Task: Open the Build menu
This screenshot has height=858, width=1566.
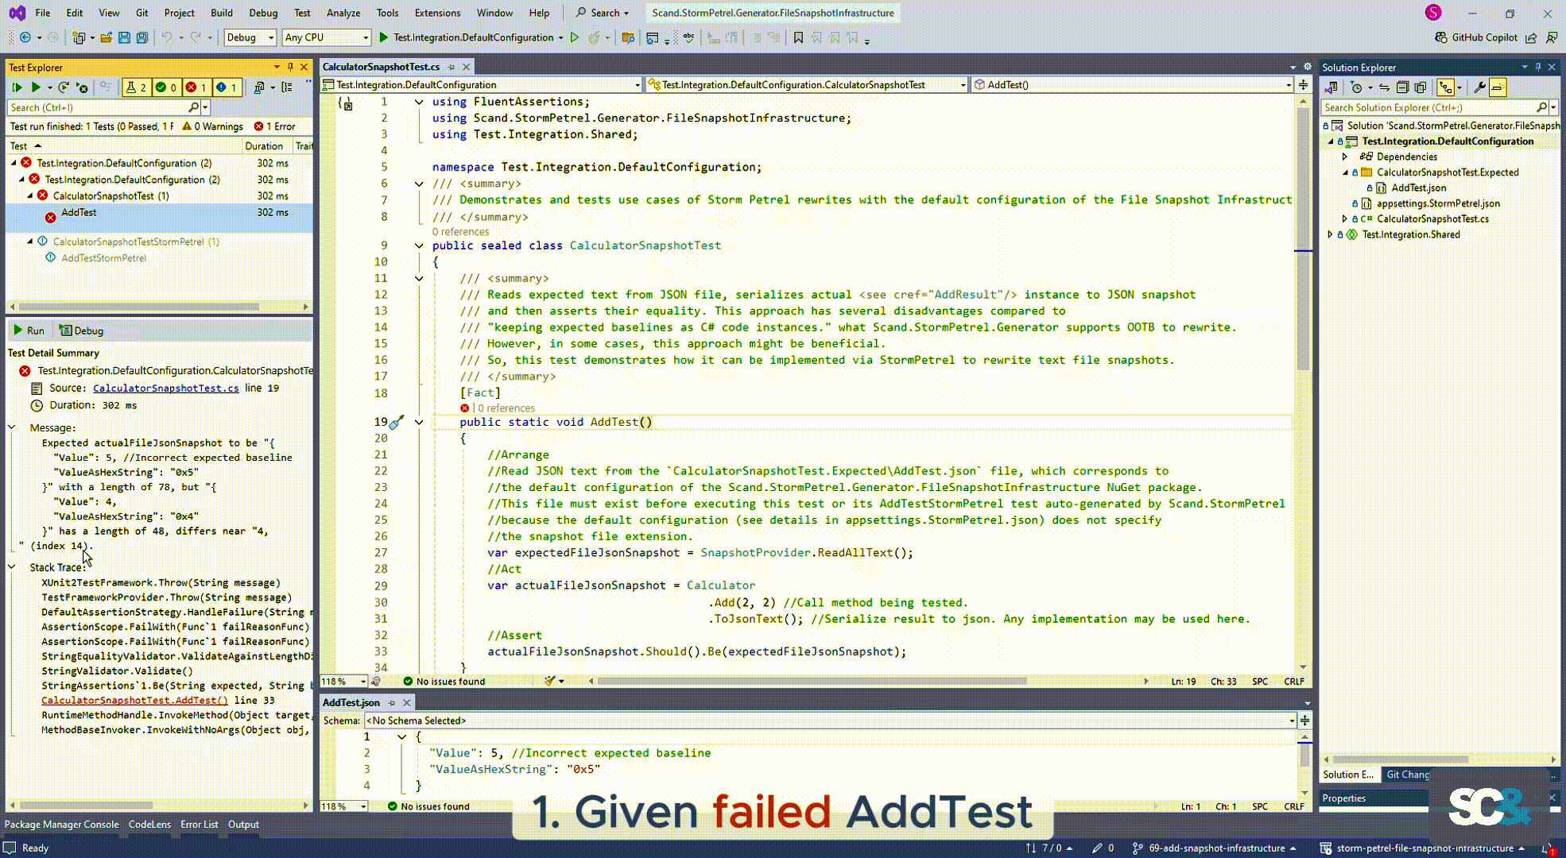Action: tap(222, 13)
